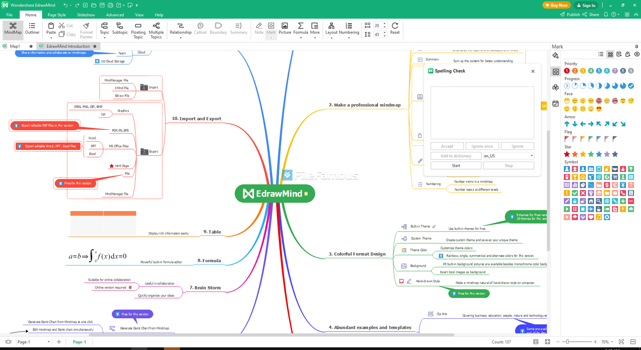The width and height of the screenshot is (641, 350).
Task: Click the Sign In button
Action: click(586, 5)
